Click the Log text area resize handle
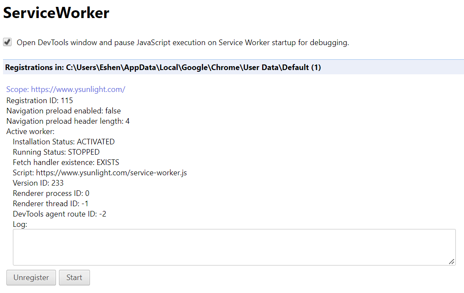This screenshot has height=293, width=464. (x=452, y=261)
